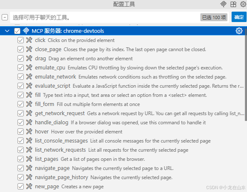Disable the navigate_page checkbox
The height and width of the screenshot is (192, 247).
(20, 168)
